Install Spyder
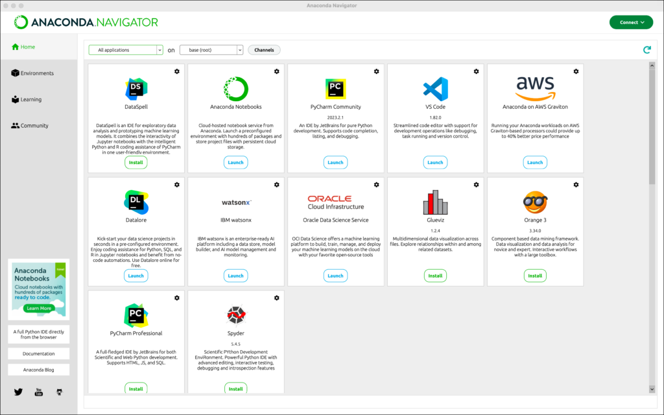Viewport: 664px width, 415px height. click(x=236, y=389)
